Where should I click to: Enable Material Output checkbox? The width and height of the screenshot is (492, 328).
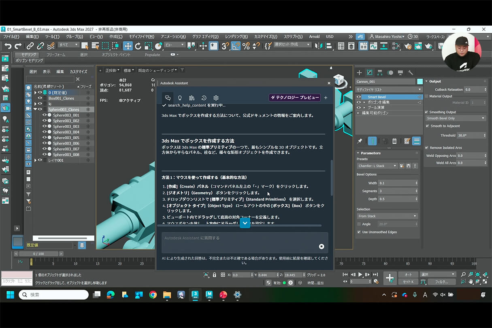pyautogui.click(x=426, y=96)
